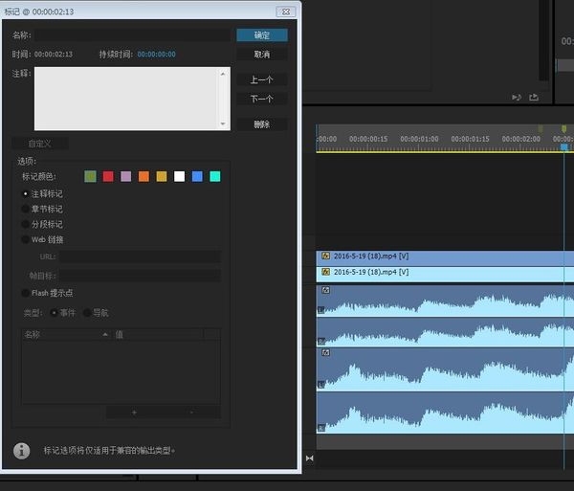Click fx badge on second audio clip
This screenshot has width=574, height=491.
point(325,352)
